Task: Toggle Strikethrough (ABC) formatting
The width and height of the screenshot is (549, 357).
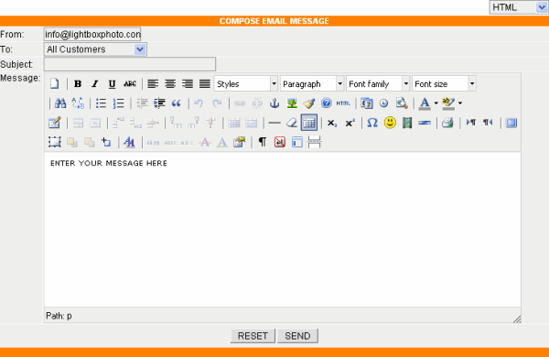Action: click(130, 83)
